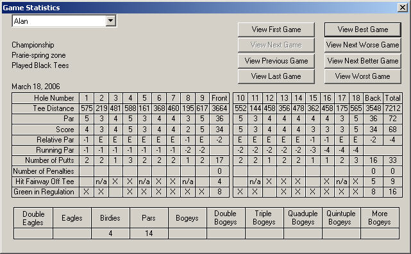This screenshot has width=411, height=254.
Task: Click the Pars summary header
Action: click(x=149, y=218)
